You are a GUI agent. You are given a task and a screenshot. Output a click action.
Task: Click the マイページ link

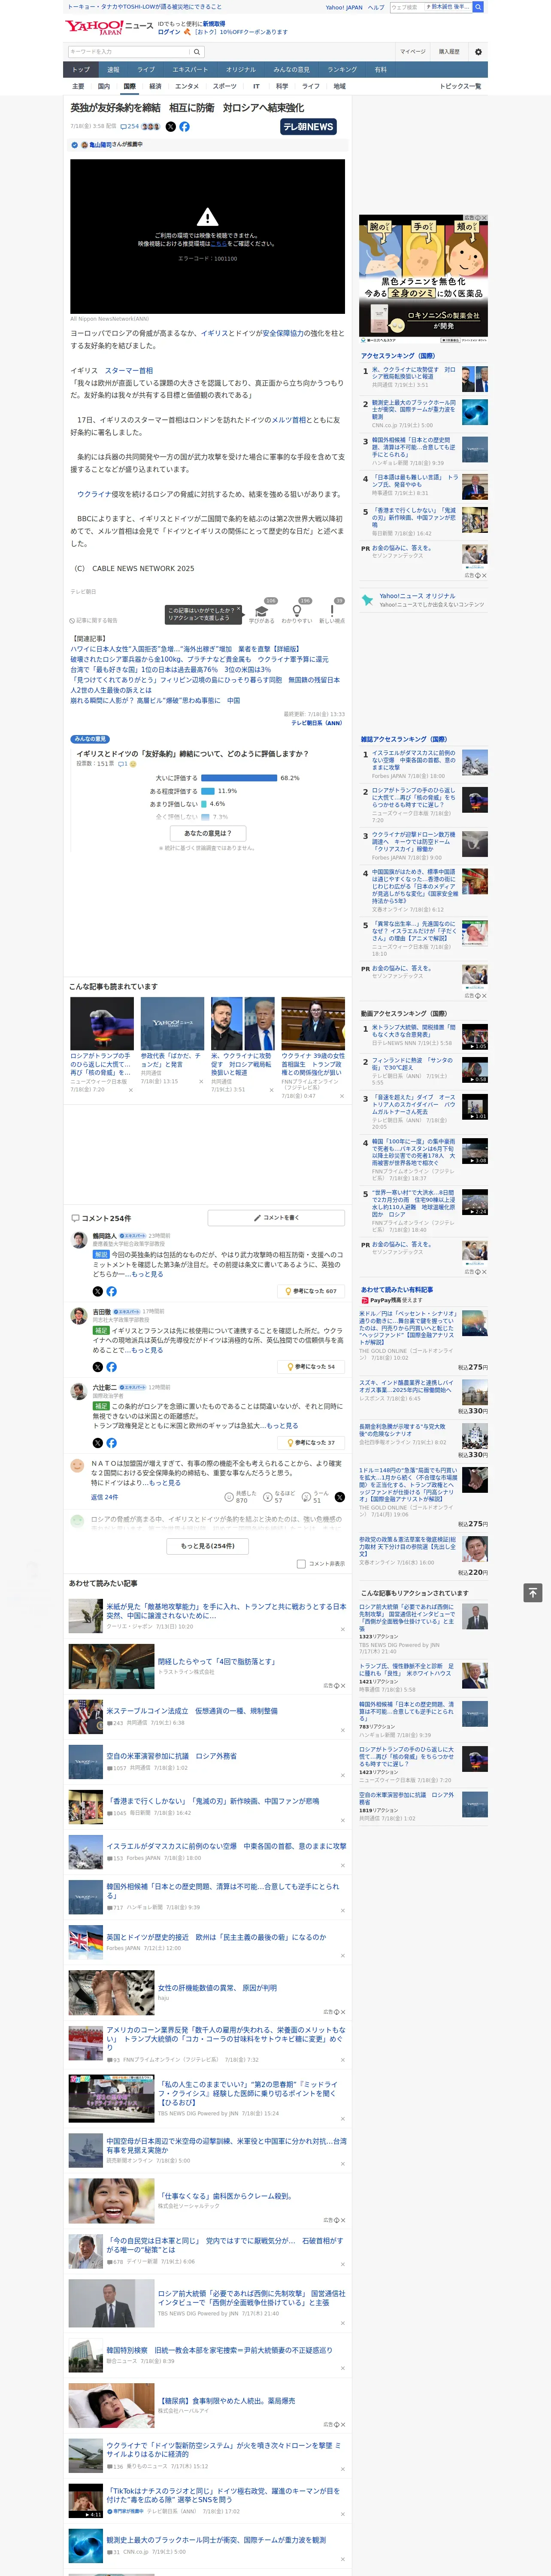(x=412, y=52)
